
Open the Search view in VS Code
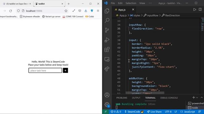coord(107,20)
